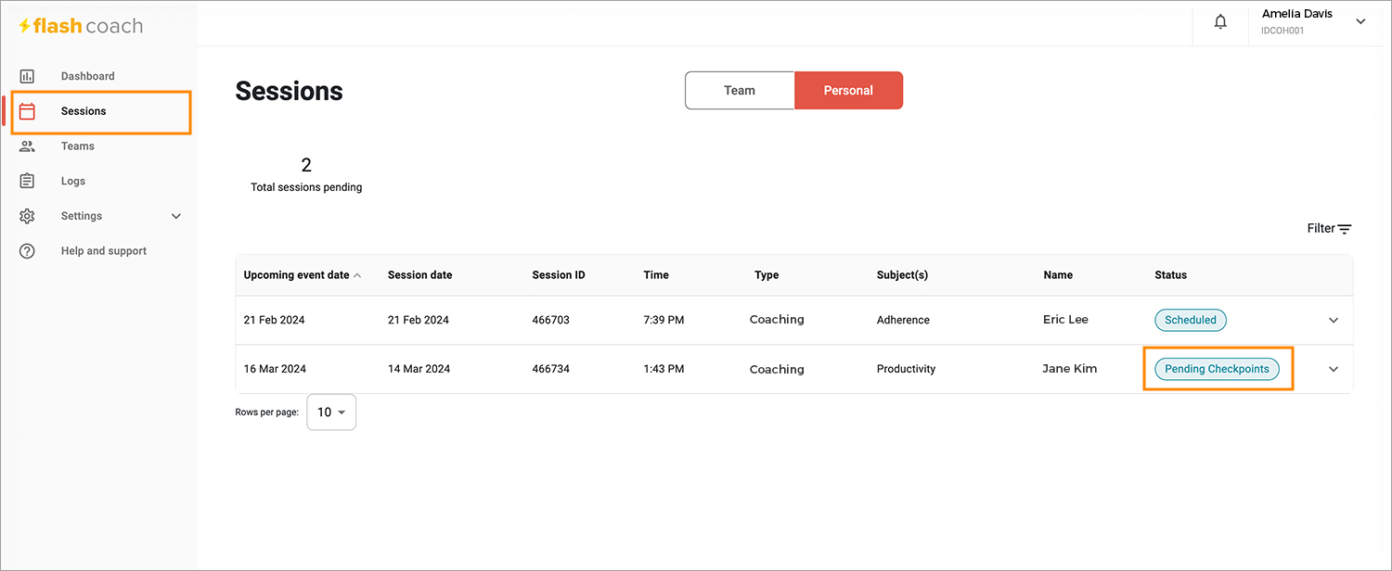Click the Settings gear icon
The image size is (1392, 571).
(27, 216)
